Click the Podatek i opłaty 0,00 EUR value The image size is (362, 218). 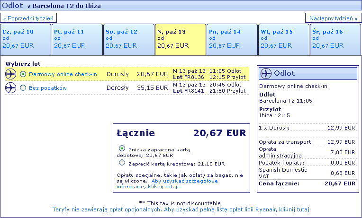[343, 163]
